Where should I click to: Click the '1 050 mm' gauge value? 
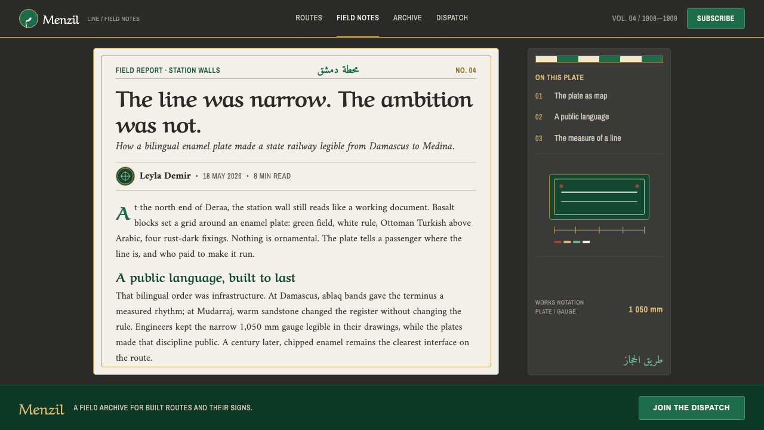click(x=646, y=309)
